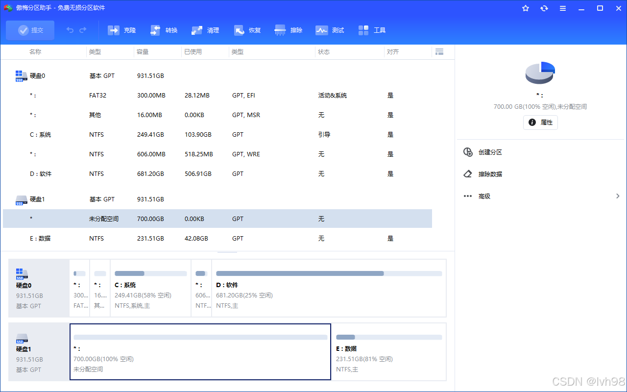The width and height of the screenshot is (627, 392).
Task: Click the app logo icon in title bar
Action: (x=8, y=8)
